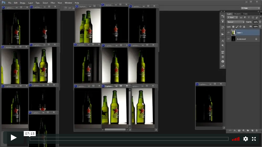The height and width of the screenshot is (147, 262).
Task: Open the Actions panel play icon
Action: pos(223,34)
